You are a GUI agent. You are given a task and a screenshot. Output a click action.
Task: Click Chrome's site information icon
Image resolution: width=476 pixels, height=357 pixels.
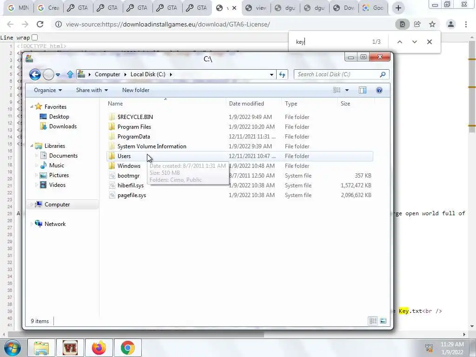[x=59, y=24]
